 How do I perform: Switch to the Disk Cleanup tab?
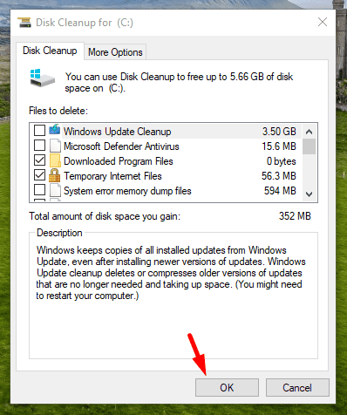50,51
